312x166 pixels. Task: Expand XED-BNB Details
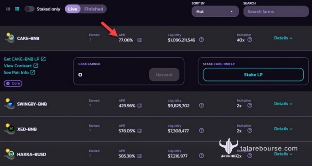[283, 129]
